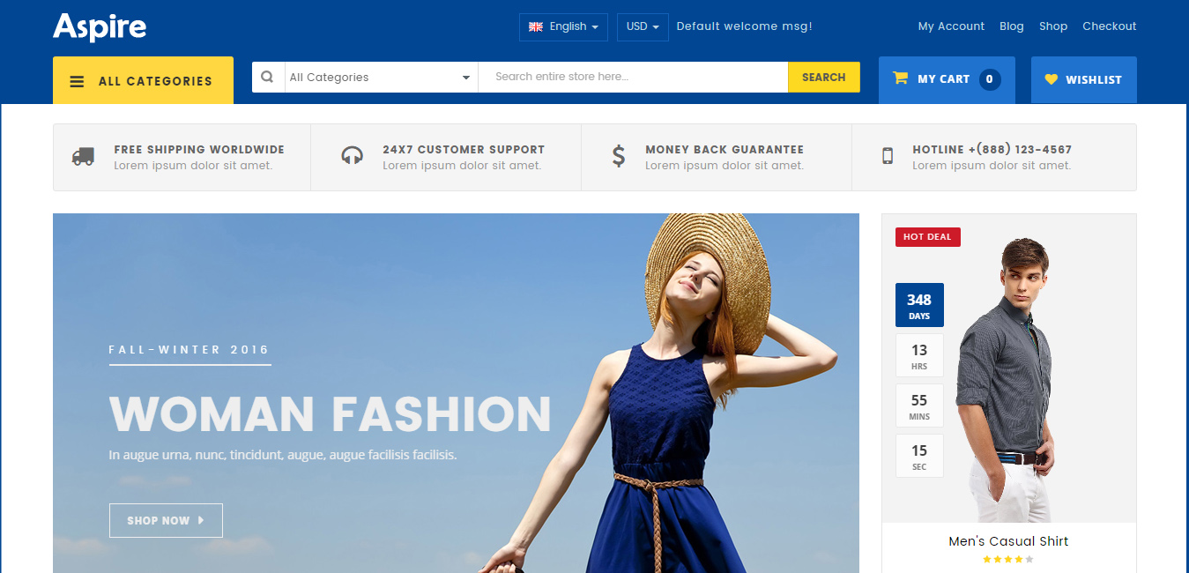This screenshot has width=1189, height=573.
Task: Open Men's Casual Shirt product link
Action: pos(1008,541)
